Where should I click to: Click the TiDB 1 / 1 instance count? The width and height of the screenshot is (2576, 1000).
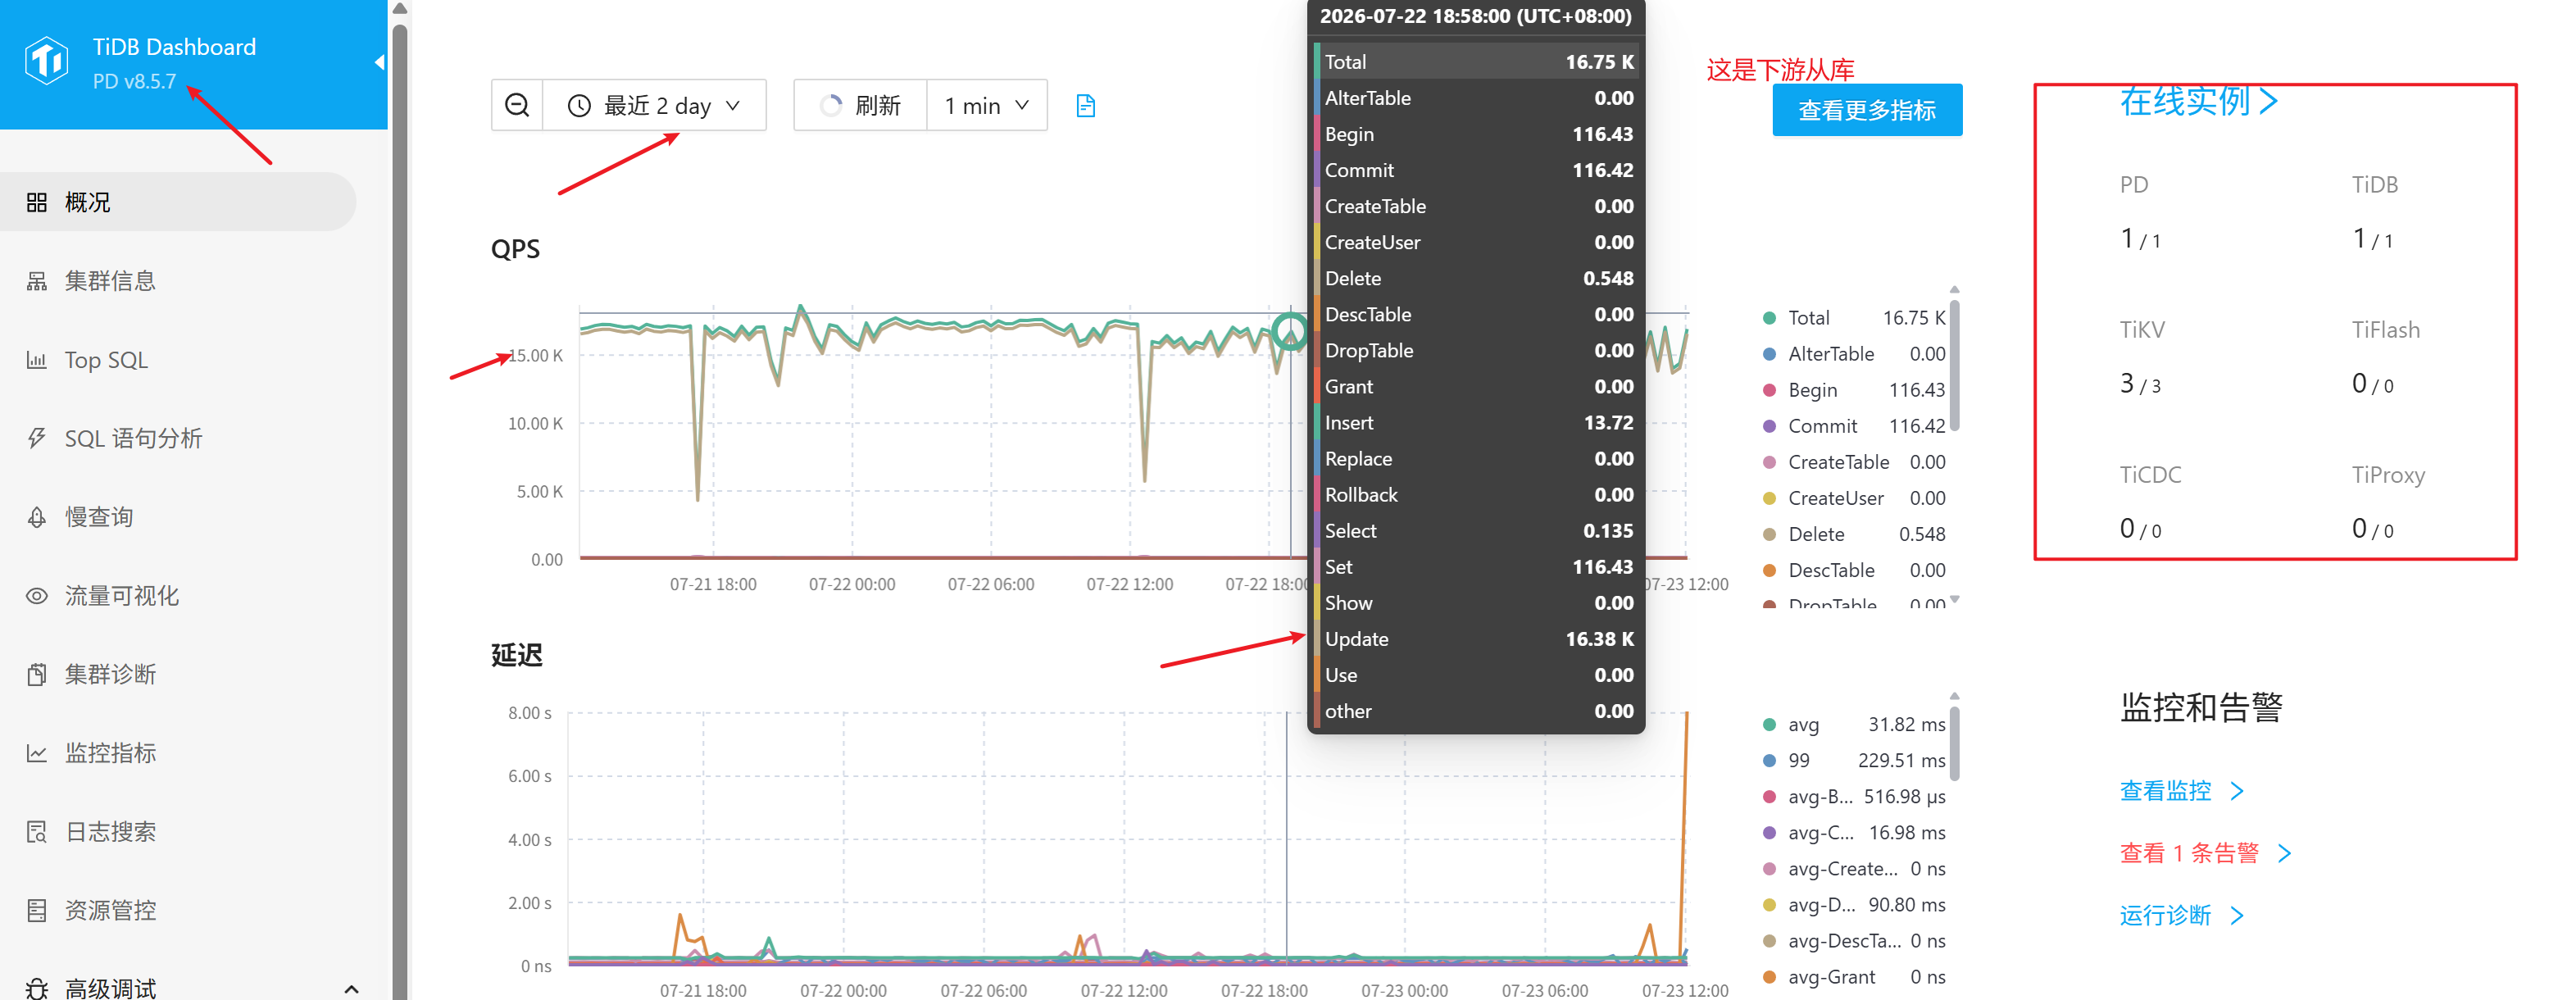[x=2372, y=239]
